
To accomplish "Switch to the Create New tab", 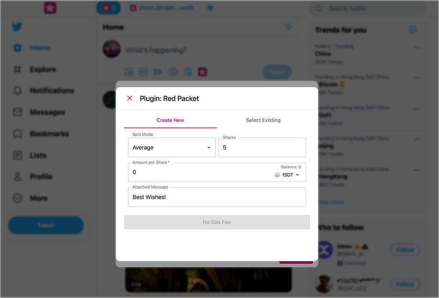I will [x=170, y=120].
